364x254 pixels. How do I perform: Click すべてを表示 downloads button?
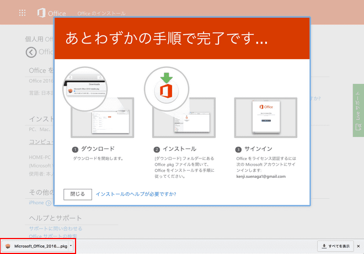(335, 246)
